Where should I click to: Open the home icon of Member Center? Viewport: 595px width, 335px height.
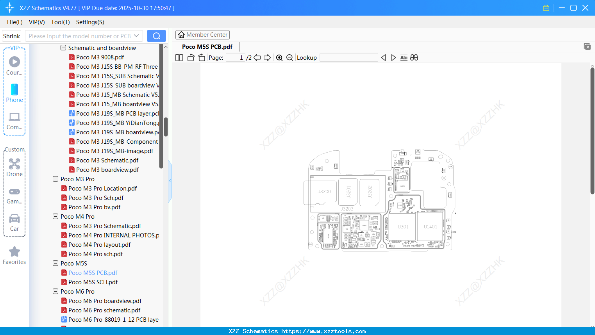click(x=181, y=35)
